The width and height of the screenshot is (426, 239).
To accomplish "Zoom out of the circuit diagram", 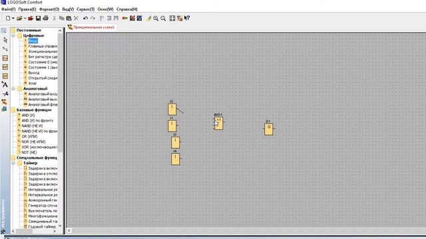I will [163, 18].
